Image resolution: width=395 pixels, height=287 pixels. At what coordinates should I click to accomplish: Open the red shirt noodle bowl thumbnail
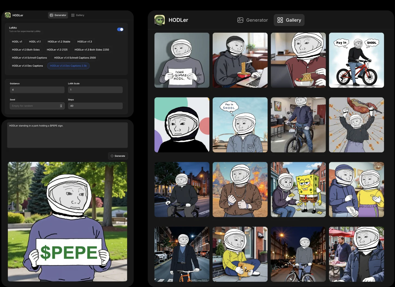[298, 60]
